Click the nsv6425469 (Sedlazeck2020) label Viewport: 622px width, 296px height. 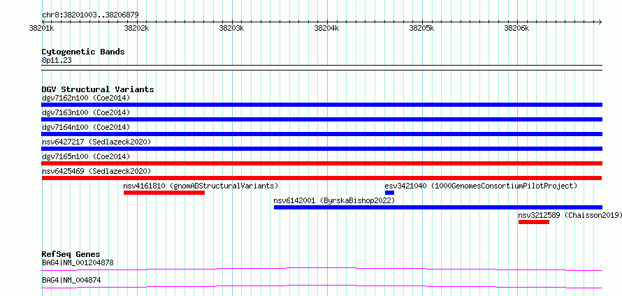pyautogui.click(x=96, y=171)
